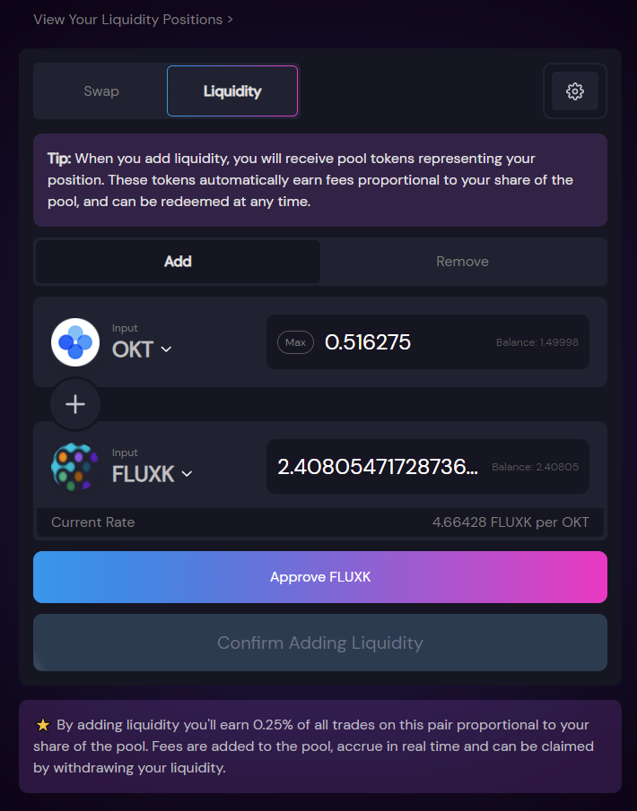Open settings via the gear icon
Viewport: 637px width, 811px height.
pyautogui.click(x=574, y=91)
